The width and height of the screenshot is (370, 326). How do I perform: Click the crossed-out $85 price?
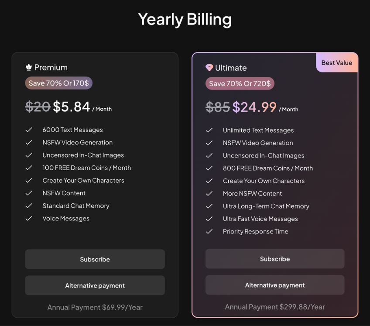click(217, 107)
